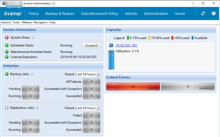220x137 pixels.
Task: Click Backup Jobs Succeeded with Exception counter
Action: [x=92, y=89]
